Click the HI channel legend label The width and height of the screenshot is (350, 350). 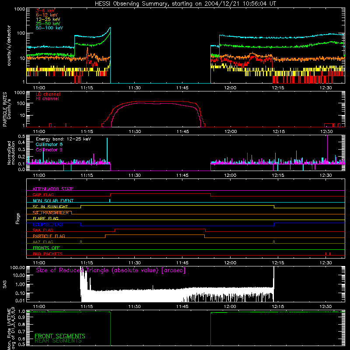click(47, 99)
